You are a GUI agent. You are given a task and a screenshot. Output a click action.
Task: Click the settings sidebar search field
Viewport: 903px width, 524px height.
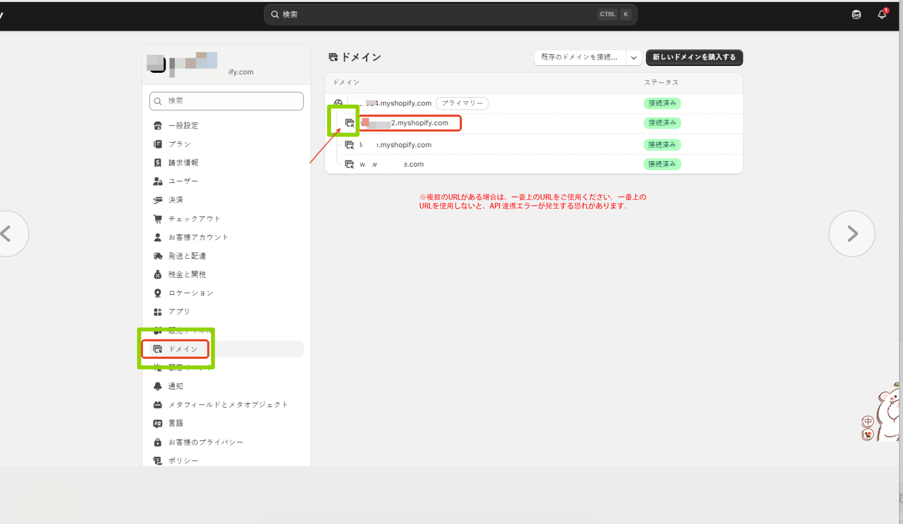(x=226, y=101)
